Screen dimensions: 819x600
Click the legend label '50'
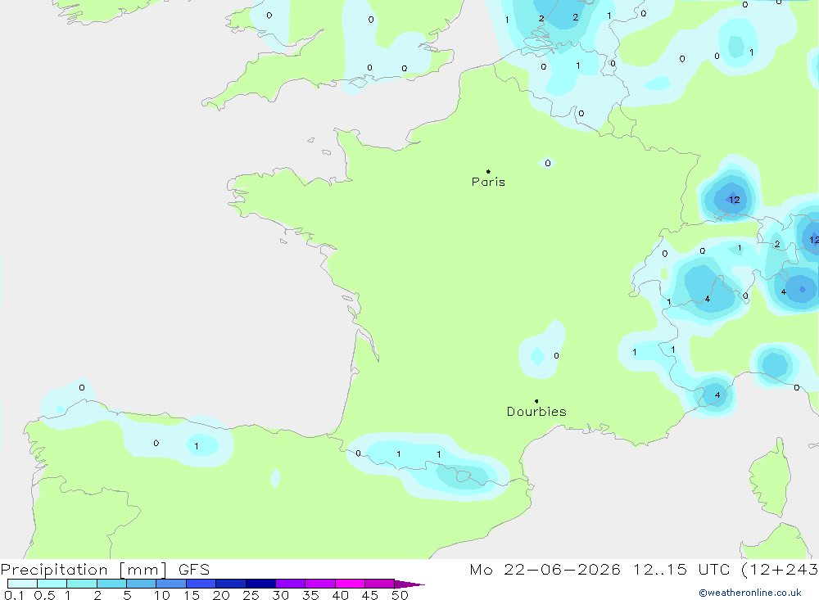[400, 595]
